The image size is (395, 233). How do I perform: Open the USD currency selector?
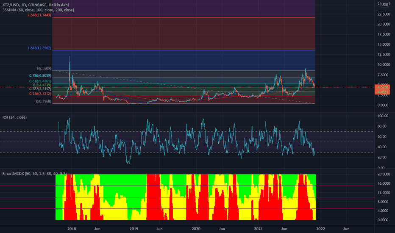[385, 4]
